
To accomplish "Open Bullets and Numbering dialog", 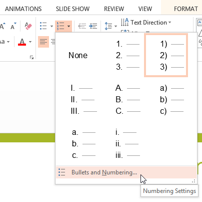I will pos(126,172).
